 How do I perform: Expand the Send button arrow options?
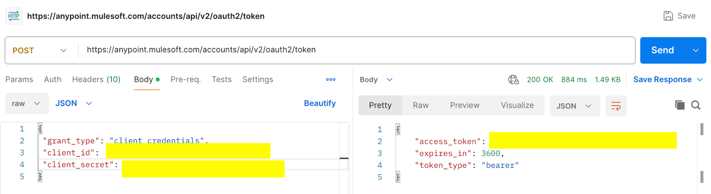pyautogui.click(x=696, y=50)
